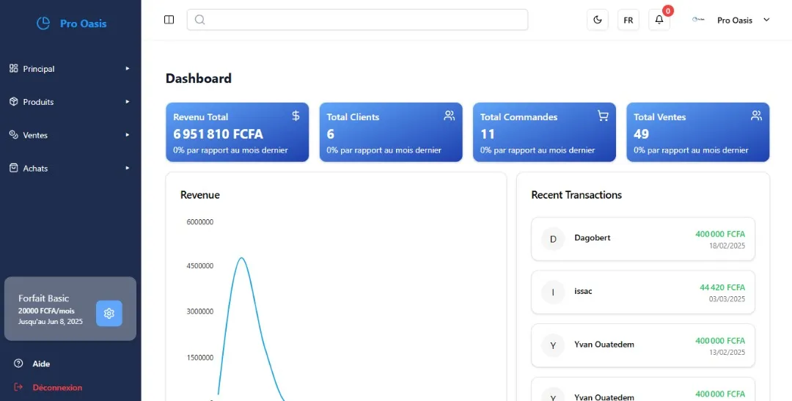The image size is (792, 401).
Task: Click the Pro Oasis pie-chart logo icon
Action: (x=43, y=23)
